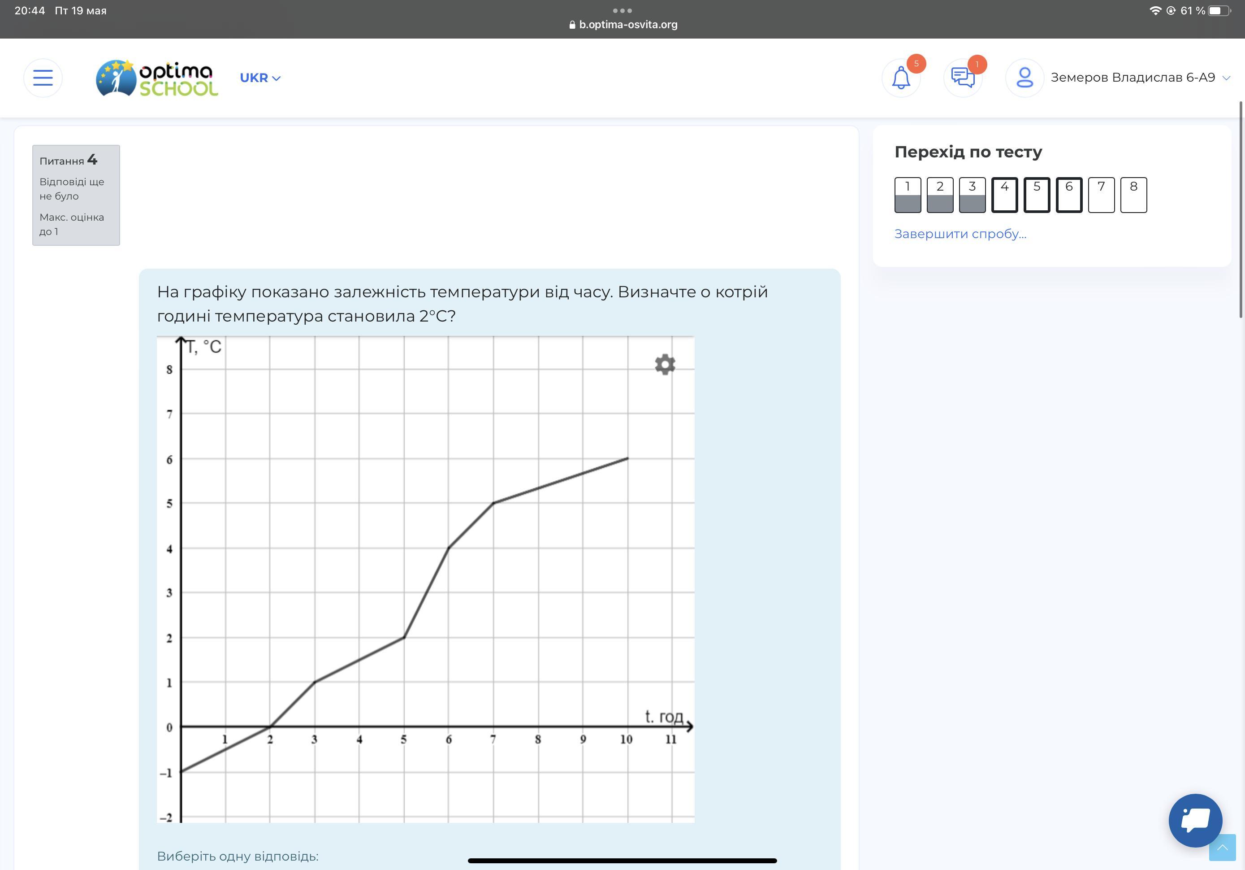
Task: Go to test question 3
Action: (972, 195)
